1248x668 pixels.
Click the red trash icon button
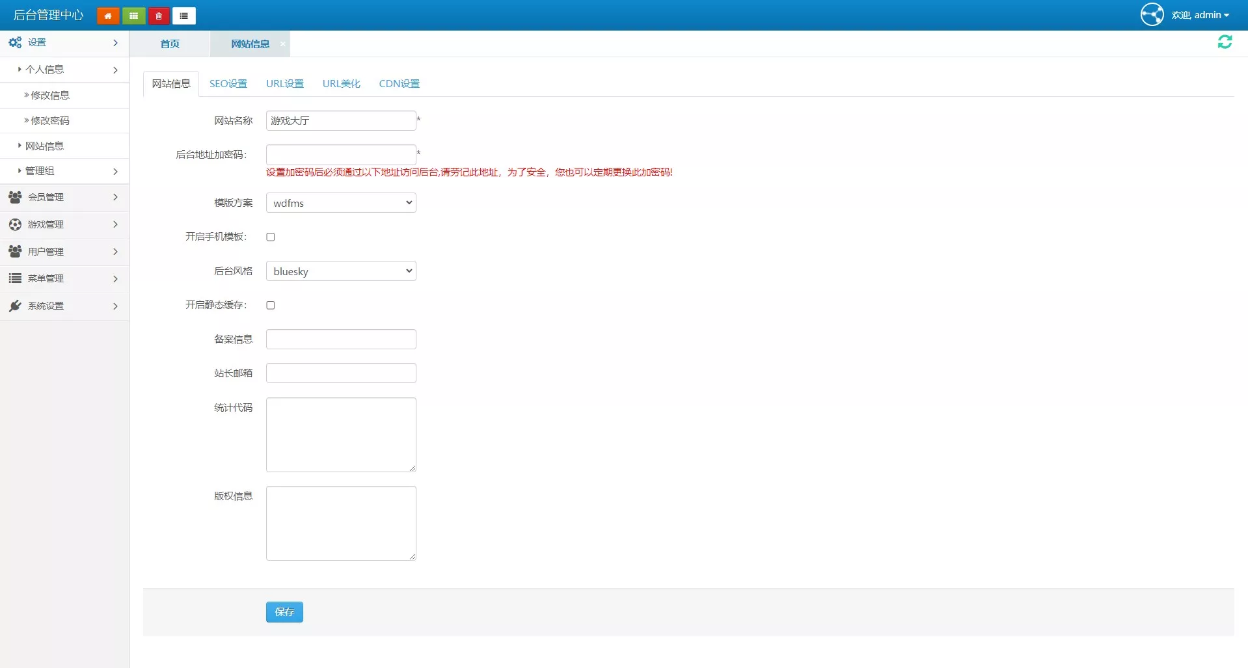point(159,16)
